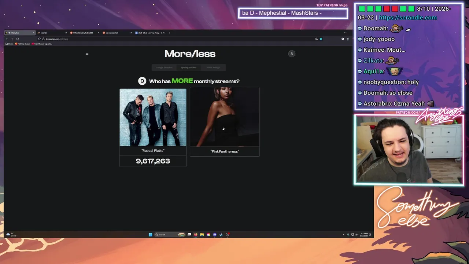Close the More/less tab
This screenshot has height=264, width=469.
pyautogui.click(x=33, y=33)
